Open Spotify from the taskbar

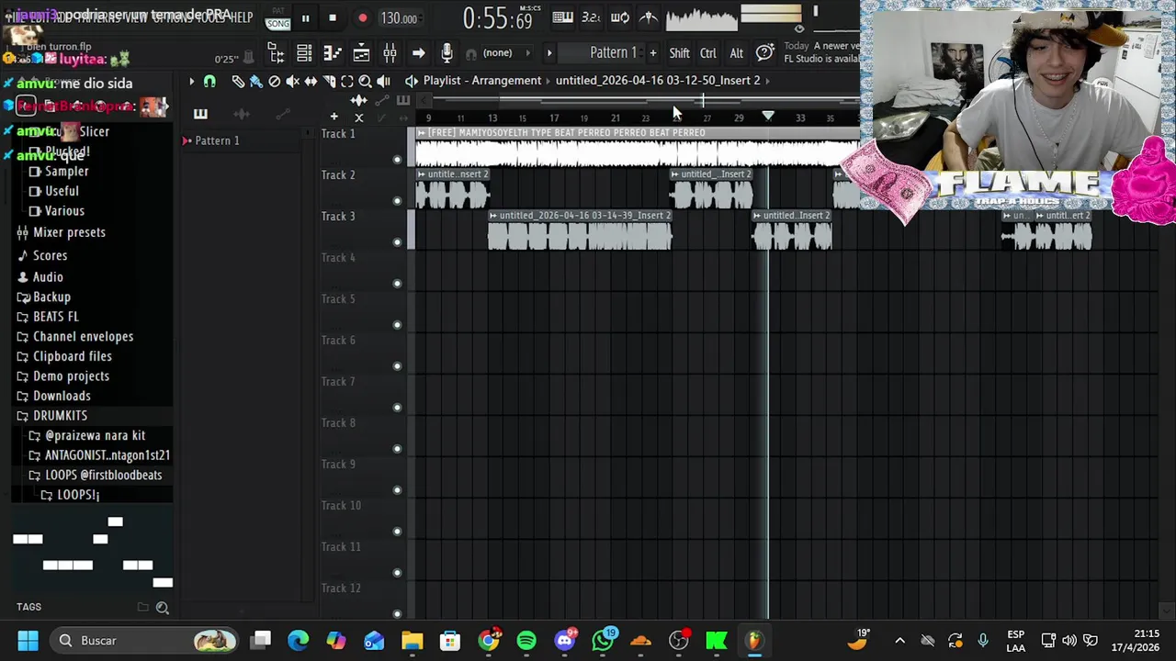tap(526, 641)
